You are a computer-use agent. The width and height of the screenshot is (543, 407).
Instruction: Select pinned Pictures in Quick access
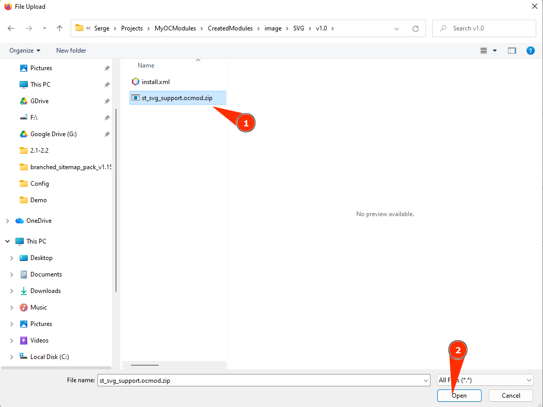[x=41, y=68]
